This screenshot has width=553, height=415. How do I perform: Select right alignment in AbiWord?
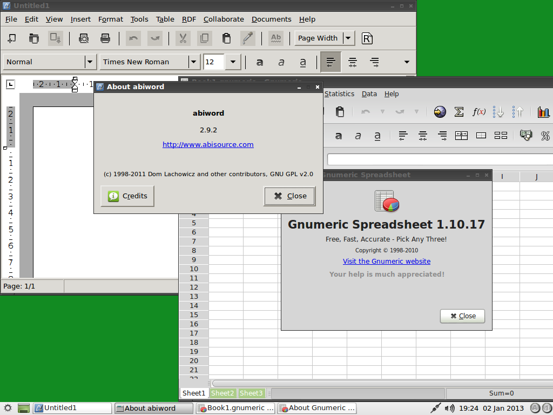(374, 62)
